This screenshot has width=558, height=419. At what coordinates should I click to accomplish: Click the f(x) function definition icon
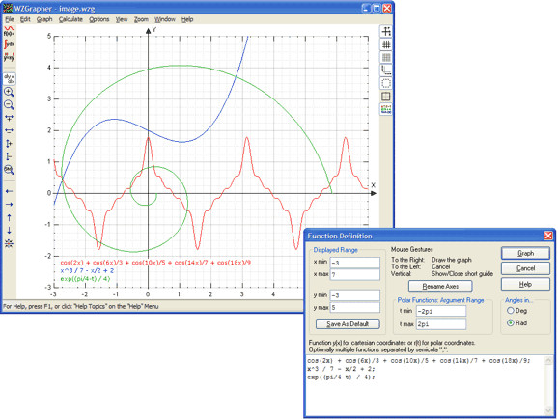9,31
